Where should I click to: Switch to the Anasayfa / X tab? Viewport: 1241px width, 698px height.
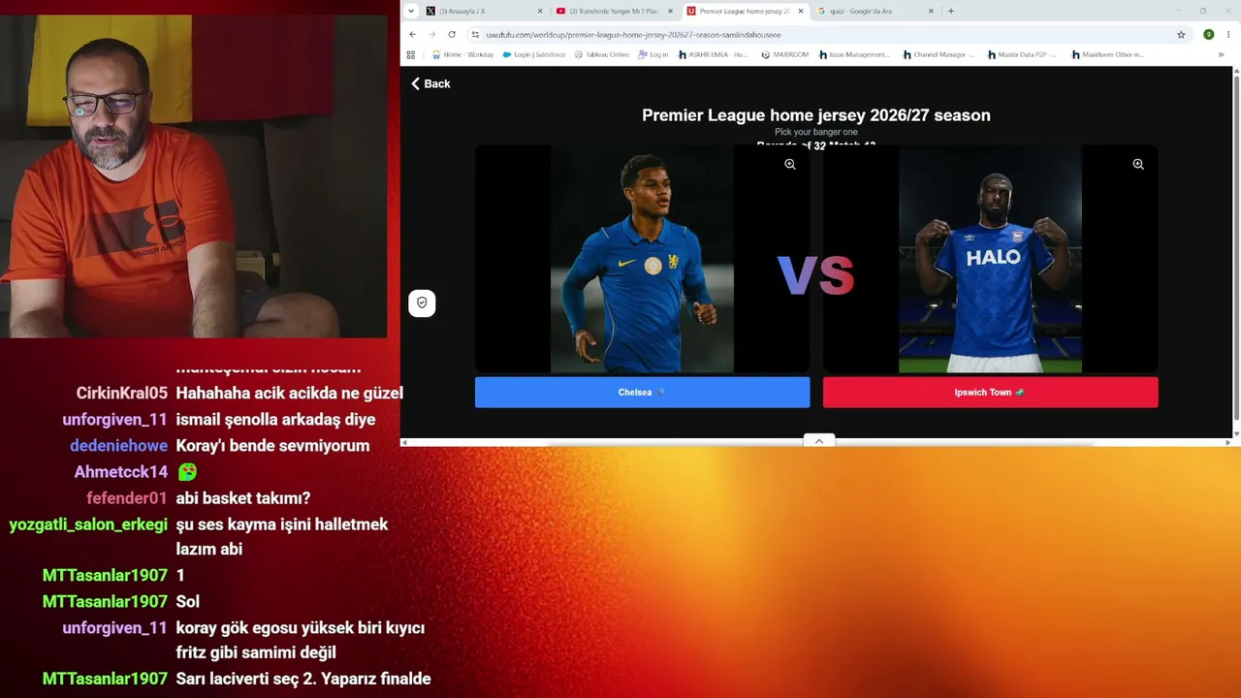point(485,11)
